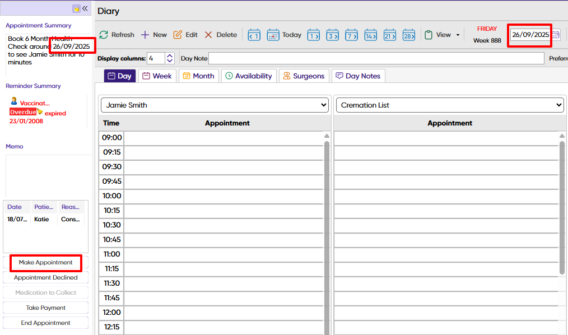Screen dimensions: 568x335
Task: Click the Appointment Declined button
Action: pyautogui.click(x=45, y=277)
